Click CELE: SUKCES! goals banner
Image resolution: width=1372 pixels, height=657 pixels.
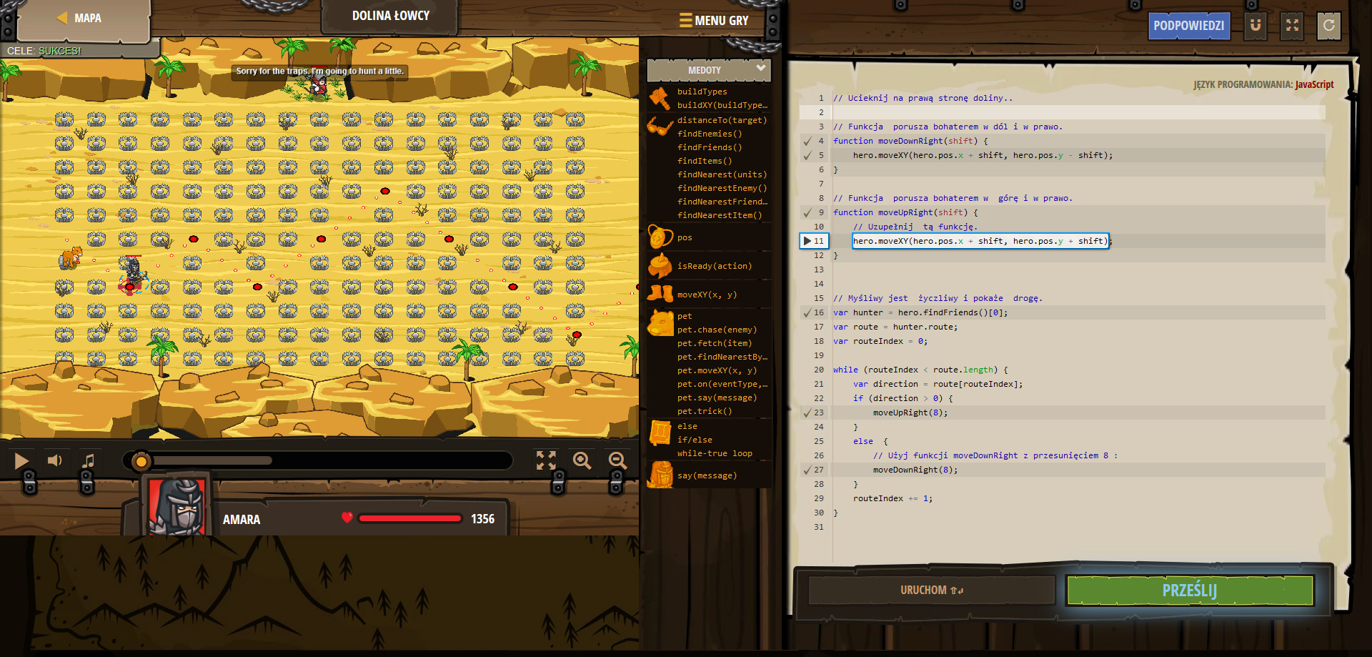click(x=44, y=51)
